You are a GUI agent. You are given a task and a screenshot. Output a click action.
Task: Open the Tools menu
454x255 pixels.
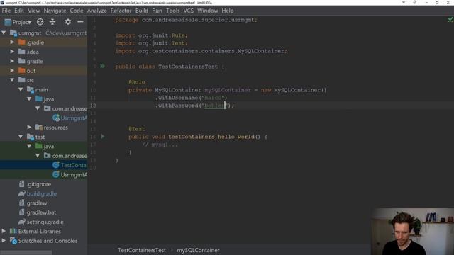(173, 11)
